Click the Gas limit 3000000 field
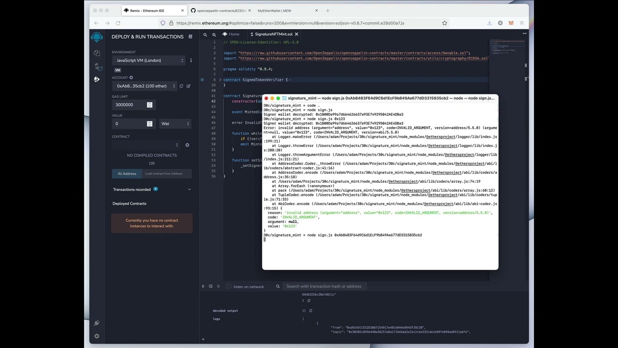This screenshot has width=618, height=348. [134, 105]
